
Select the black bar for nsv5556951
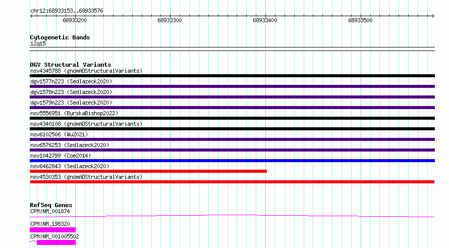[232, 118]
